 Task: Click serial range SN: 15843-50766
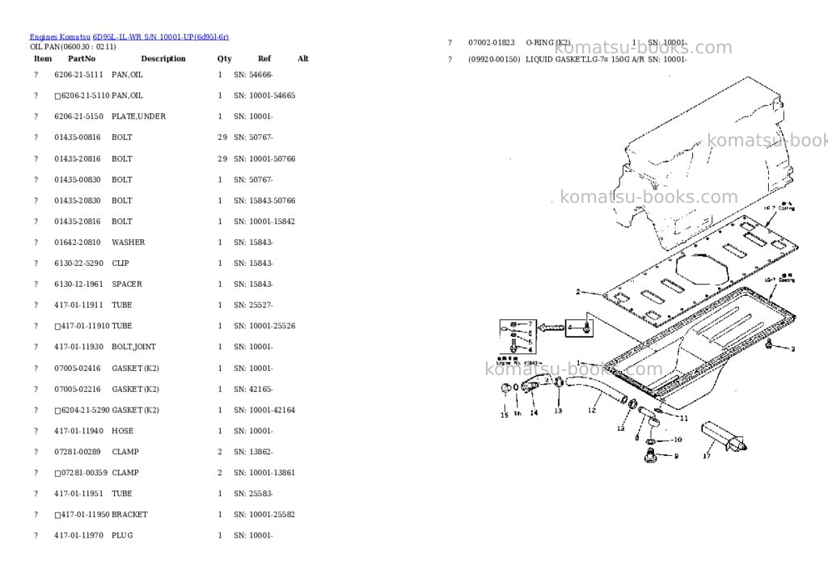(264, 200)
